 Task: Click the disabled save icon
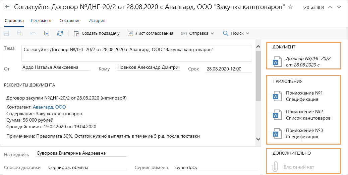[x=6, y=33]
